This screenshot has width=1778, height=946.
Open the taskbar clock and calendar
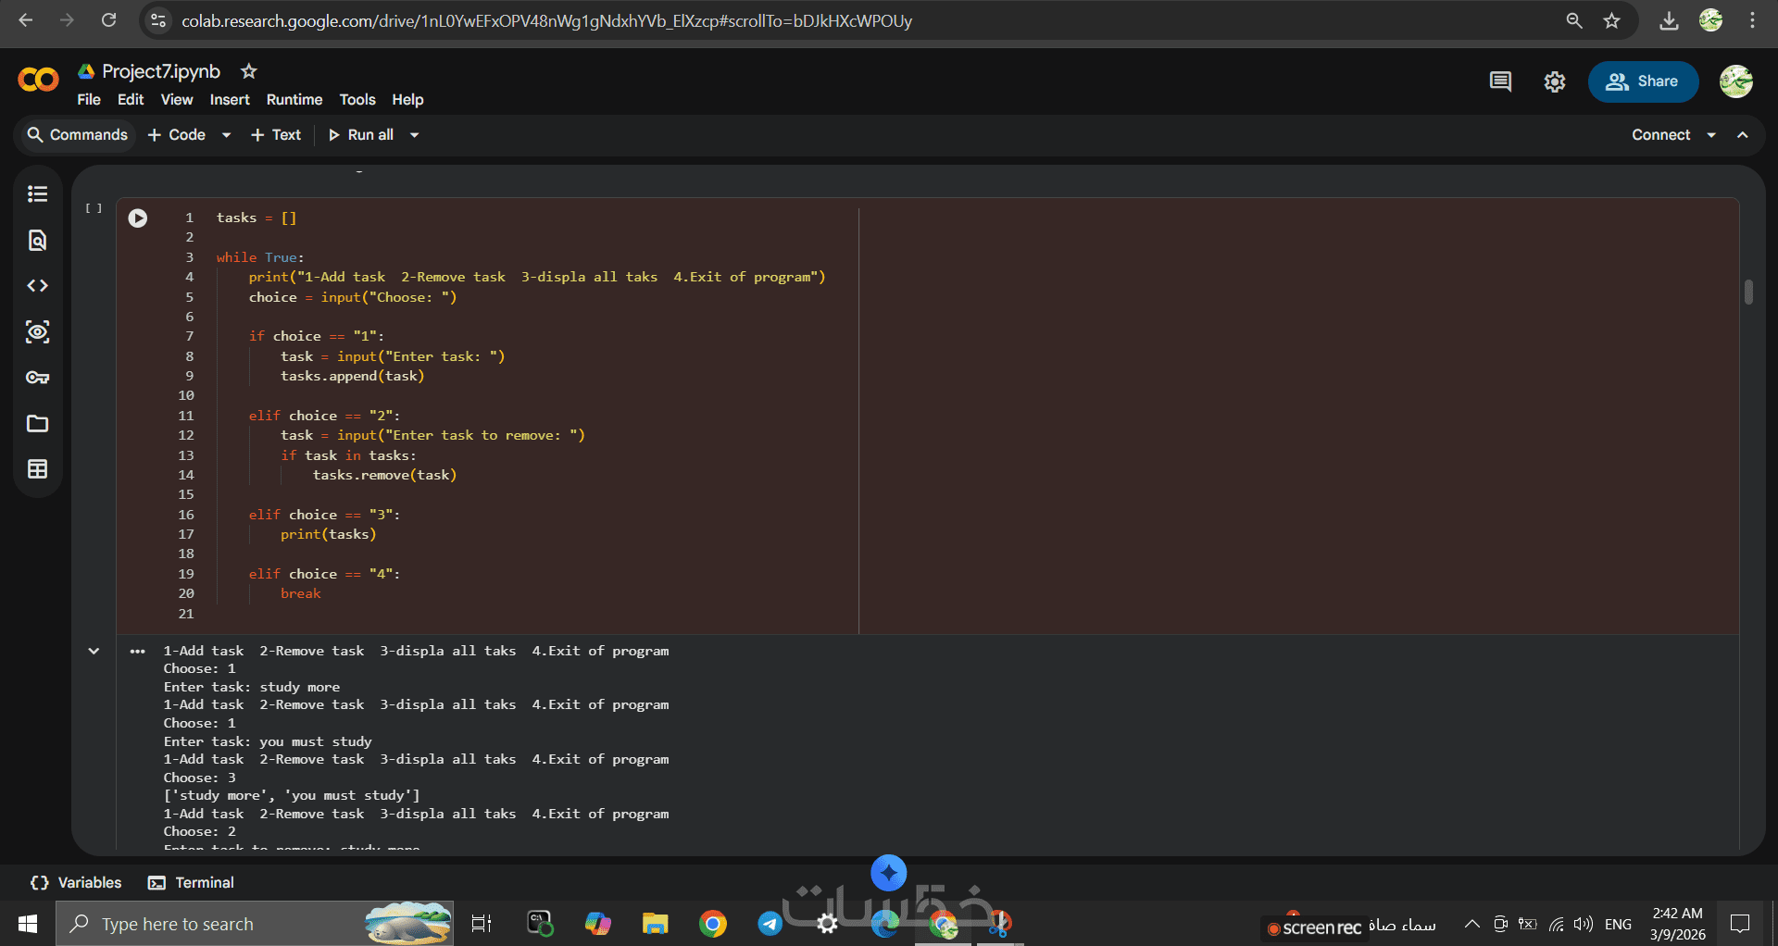1678,924
